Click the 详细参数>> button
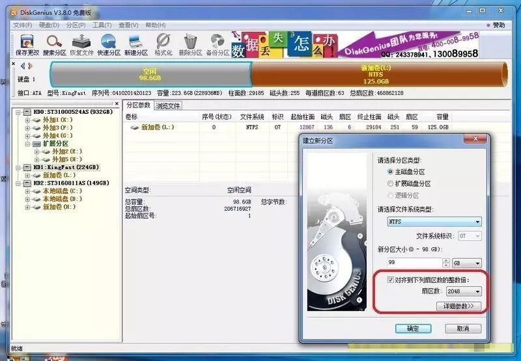 pyautogui.click(x=458, y=306)
